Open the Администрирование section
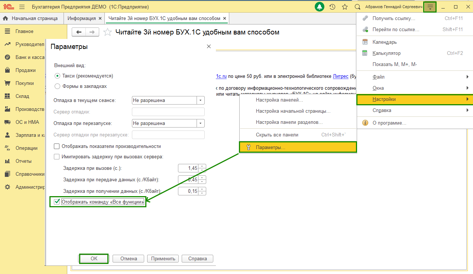473x274 pixels. pyautogui.click(x=30, y=187)
